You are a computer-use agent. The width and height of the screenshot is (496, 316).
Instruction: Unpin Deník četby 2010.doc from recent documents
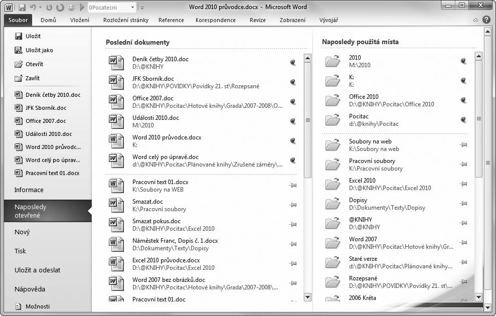tap(293, 62)
